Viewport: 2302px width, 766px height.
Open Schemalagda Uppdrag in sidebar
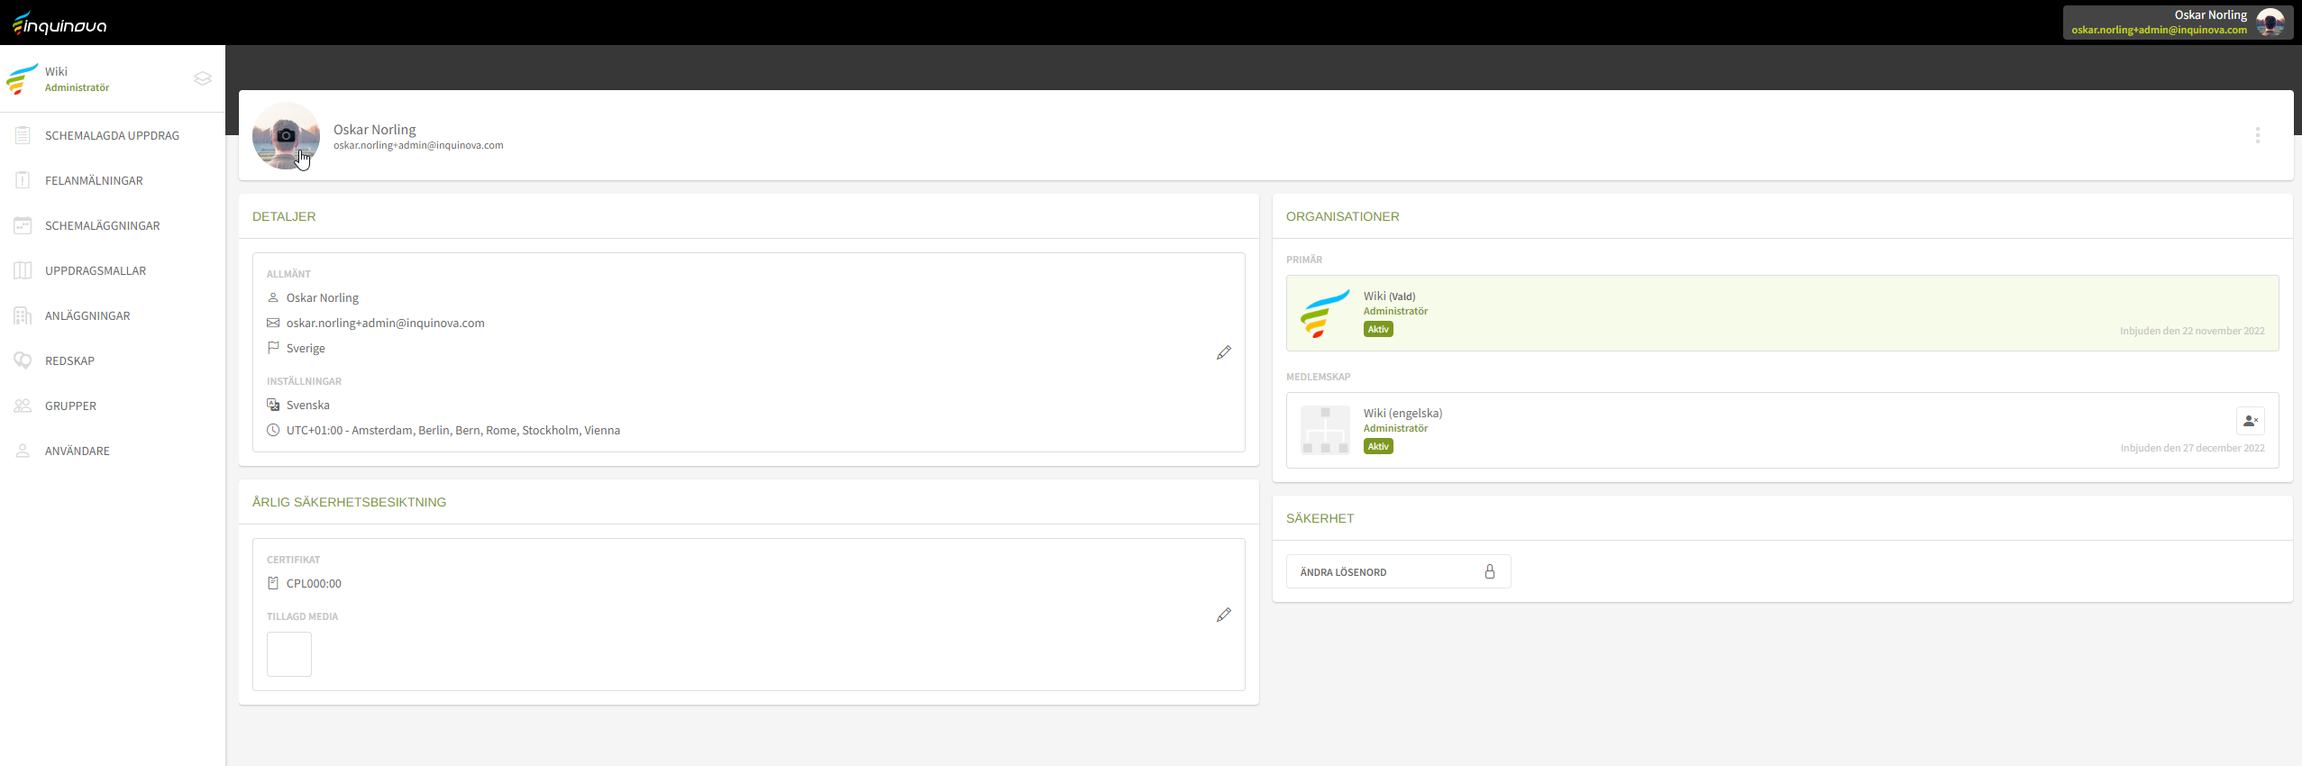click(112, 135)
